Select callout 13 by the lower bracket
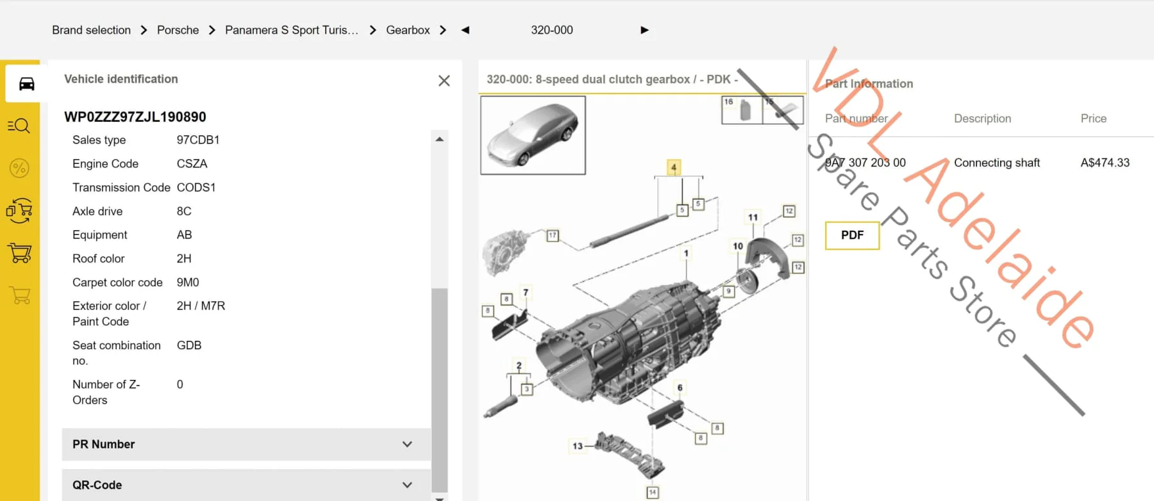 pos(578,446)
